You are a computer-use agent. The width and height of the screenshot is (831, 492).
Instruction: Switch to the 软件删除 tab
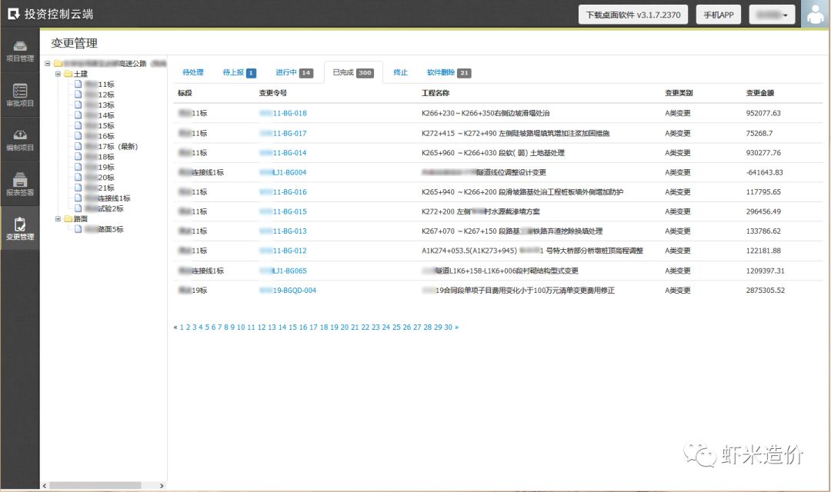click(x=449, y=72)
